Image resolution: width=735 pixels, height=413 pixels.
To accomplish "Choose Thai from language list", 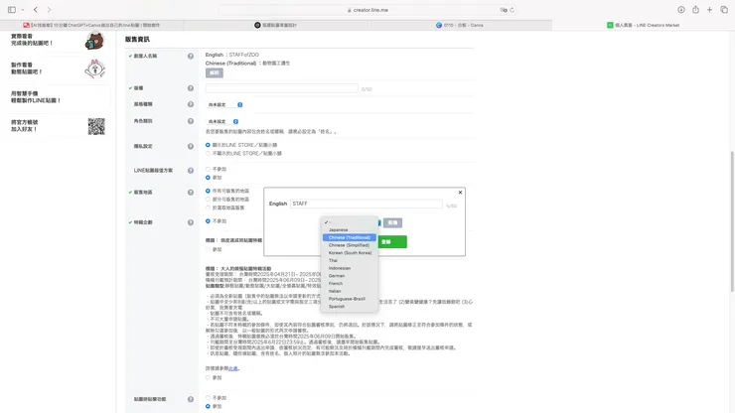I will click(x=350, y=260).
